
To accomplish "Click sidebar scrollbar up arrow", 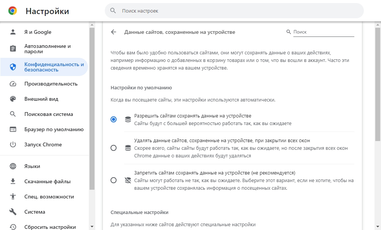I will 92,25.
